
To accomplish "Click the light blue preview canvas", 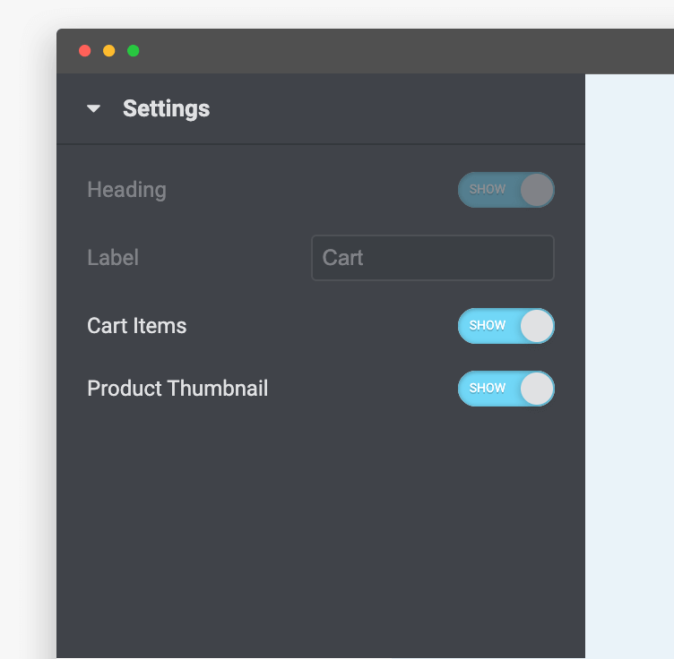I will 629,358.
